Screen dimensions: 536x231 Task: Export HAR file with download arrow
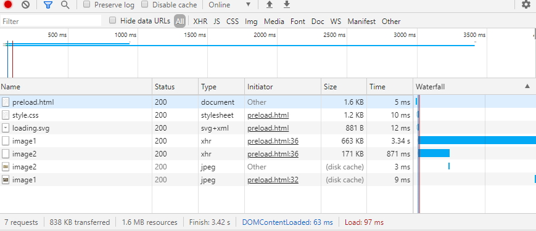pos(287,4)
